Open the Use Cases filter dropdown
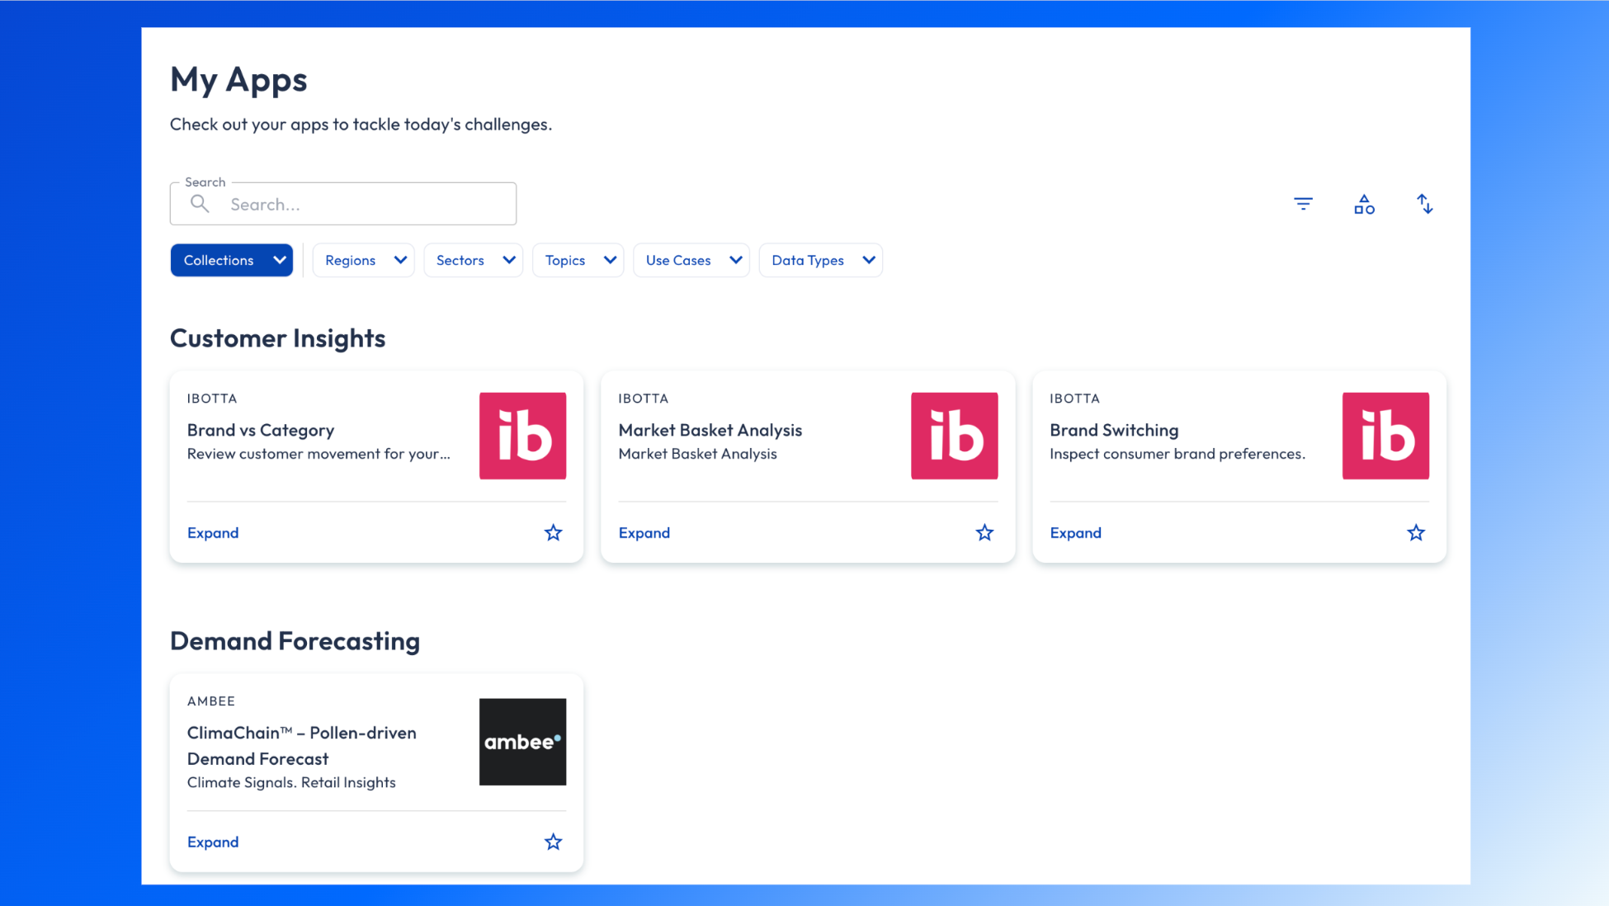 click(691, 260)
